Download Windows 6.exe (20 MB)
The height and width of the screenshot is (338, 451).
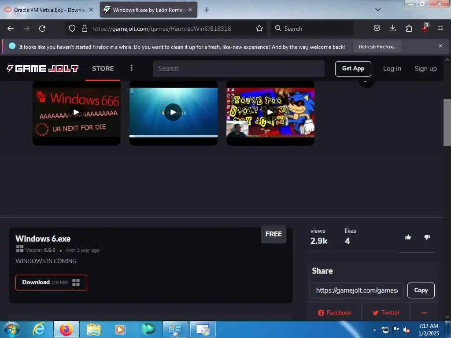51,283
